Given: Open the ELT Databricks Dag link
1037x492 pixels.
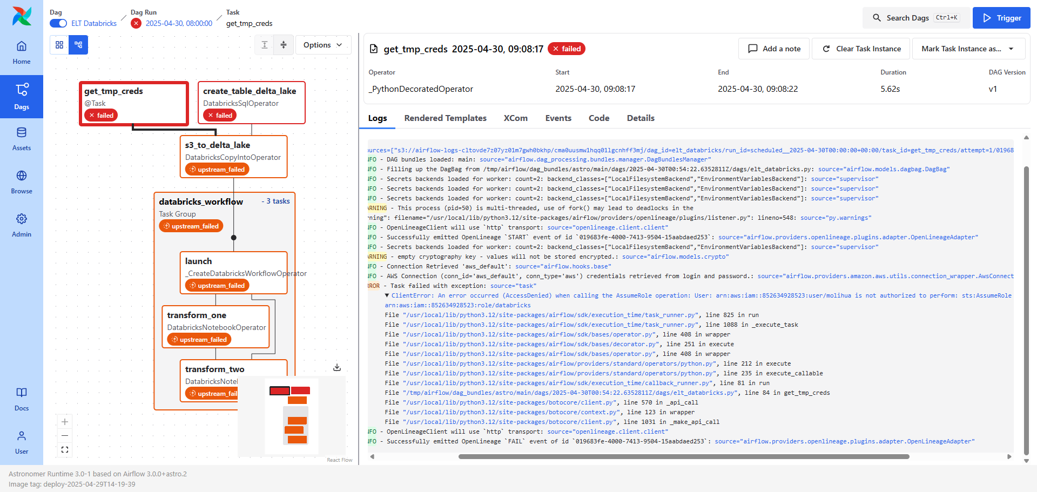Looking at the screenshot, I should pos(94,23).
